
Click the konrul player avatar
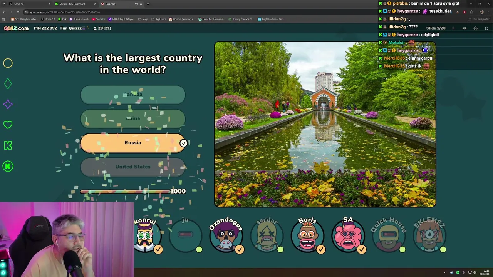[x=146, y=235]
